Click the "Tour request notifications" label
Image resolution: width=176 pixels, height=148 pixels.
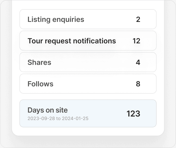pos(72,41)
